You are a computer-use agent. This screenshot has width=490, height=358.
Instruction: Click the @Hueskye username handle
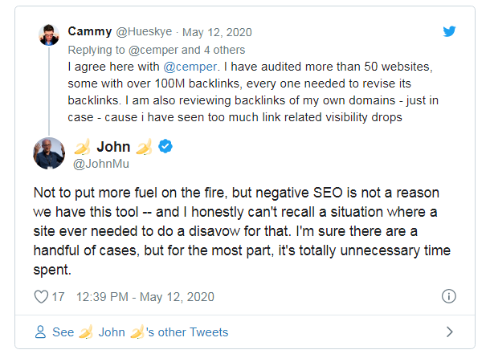[x=144, y=31]
